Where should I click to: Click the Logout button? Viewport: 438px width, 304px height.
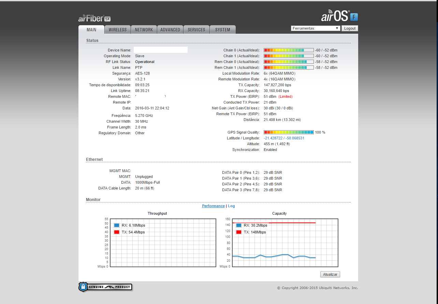[x=350, y=28]
